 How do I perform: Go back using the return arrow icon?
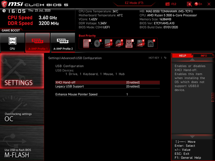click(x=165, y=58)
